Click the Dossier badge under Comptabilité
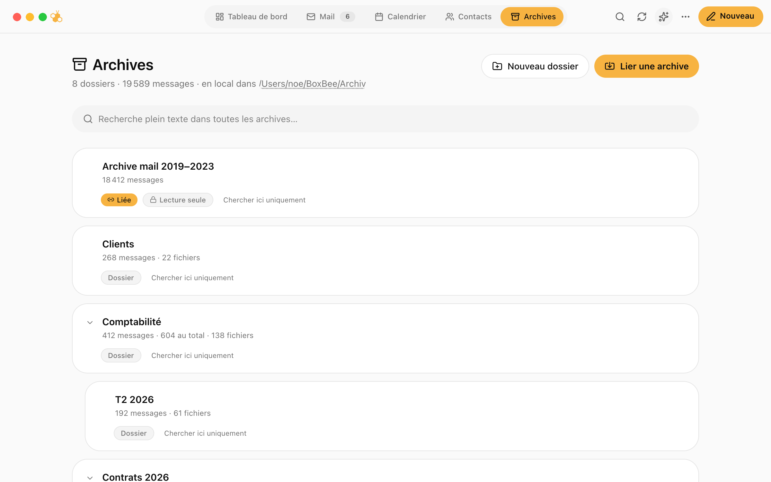The width and height of the screenshot is (771, 482). click(121, 355)
